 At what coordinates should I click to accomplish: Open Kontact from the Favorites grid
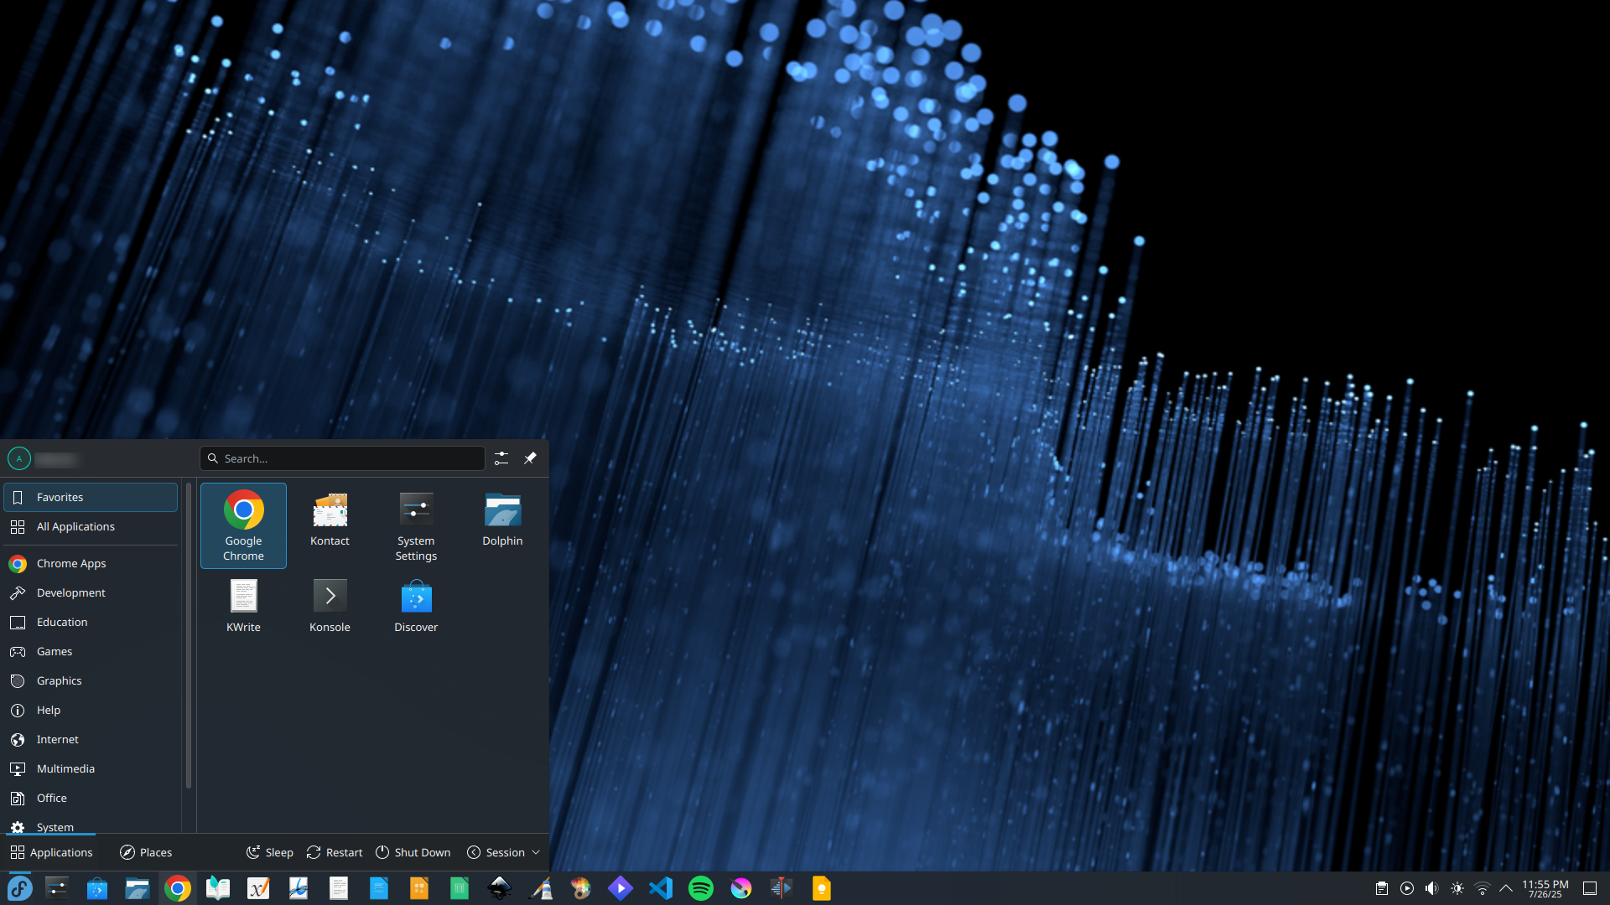(330, 525)
